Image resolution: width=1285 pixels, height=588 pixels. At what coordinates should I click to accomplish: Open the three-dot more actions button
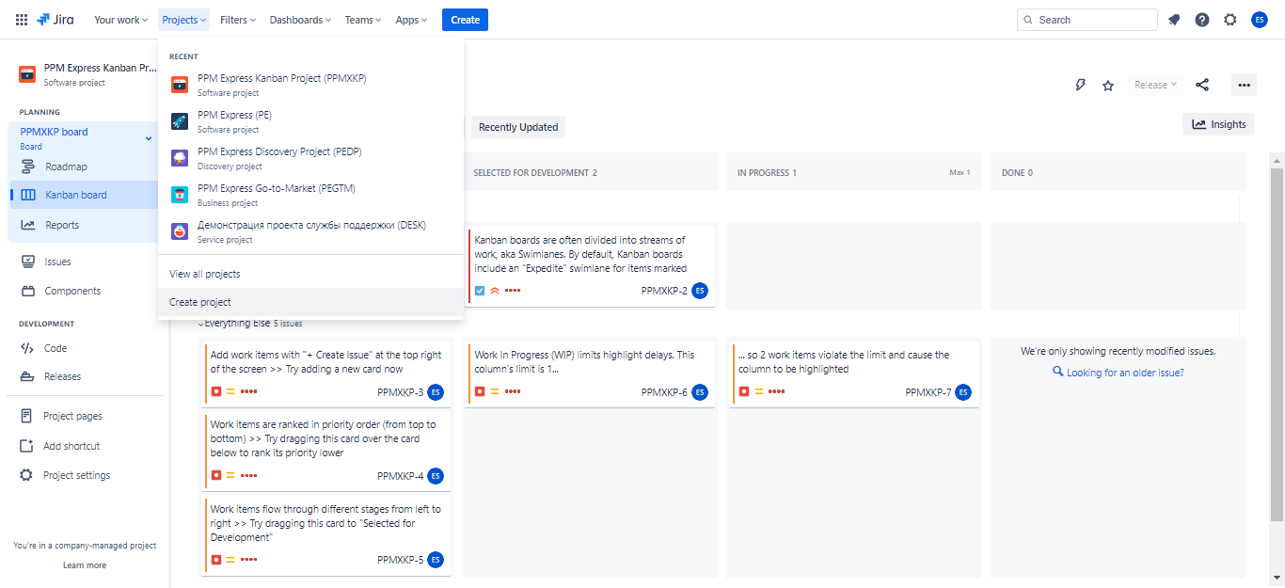(x=1244, y=85)
